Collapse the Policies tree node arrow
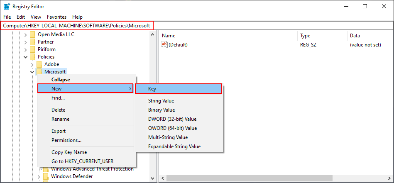Image resolution: width=394 pixels, height=183 pixels. (26, 57)
